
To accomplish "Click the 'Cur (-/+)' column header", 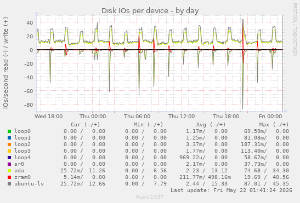I will tap(86, 125).
